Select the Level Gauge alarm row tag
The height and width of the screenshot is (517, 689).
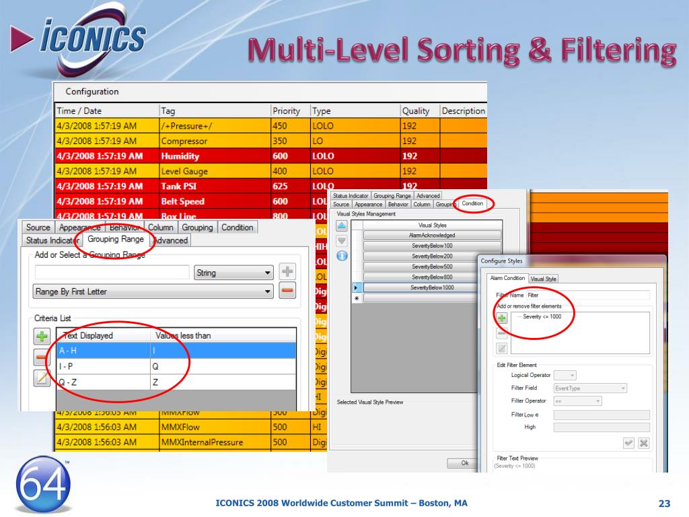184,172
